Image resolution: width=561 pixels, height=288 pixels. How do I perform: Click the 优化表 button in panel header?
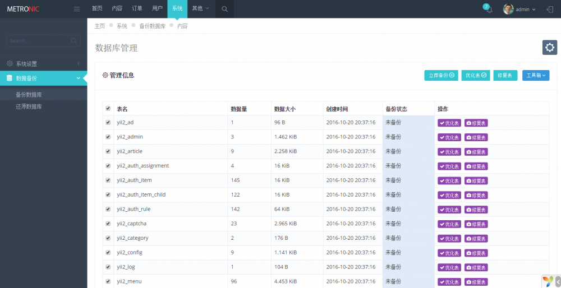click(476, 76)
